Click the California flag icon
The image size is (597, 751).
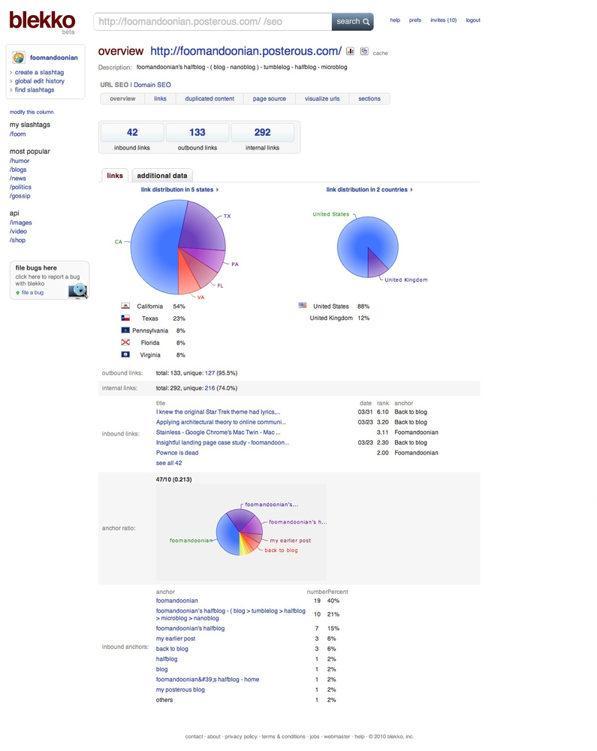125,306
